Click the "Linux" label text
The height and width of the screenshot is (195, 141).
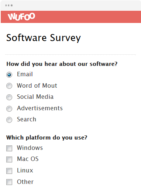tap(25, 170)
